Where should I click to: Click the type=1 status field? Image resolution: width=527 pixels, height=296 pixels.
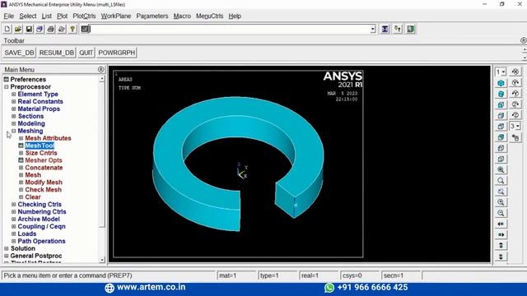click(277, 275)
